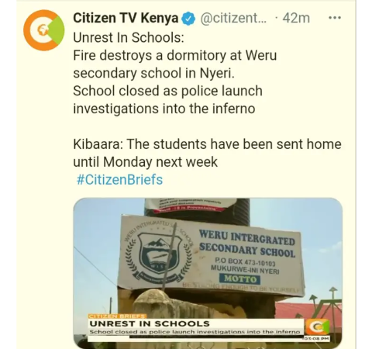The width and height of the screenshot is (372, 349).
Task: Open the #CitizenBriefs hashtag
Action: 120,179
